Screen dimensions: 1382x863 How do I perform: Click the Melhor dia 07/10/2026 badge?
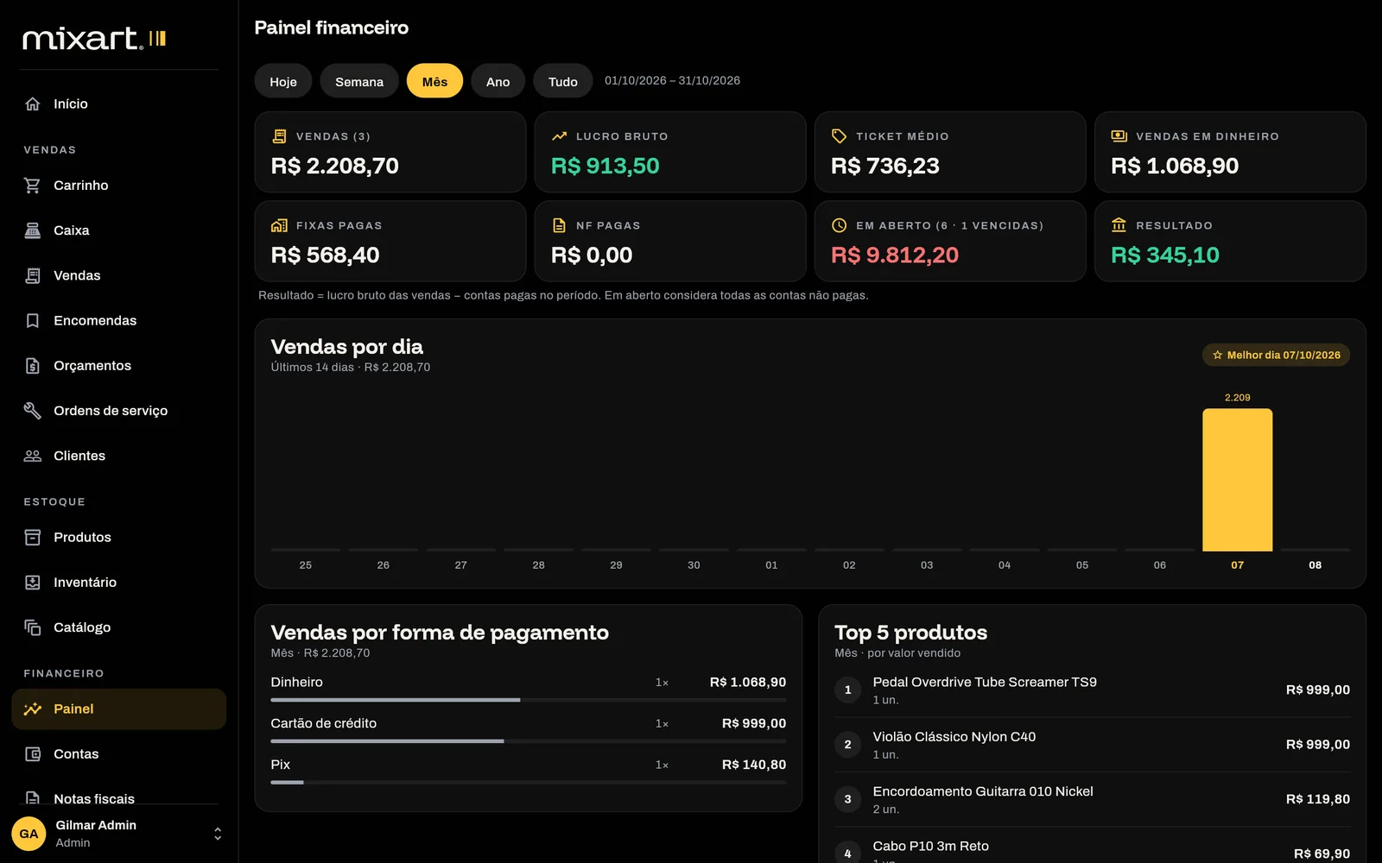click(x=1276, y=355)
